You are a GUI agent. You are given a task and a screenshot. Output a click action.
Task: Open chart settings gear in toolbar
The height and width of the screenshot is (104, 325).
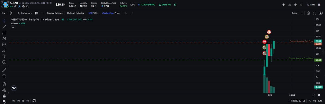click(x=308, y=13)
